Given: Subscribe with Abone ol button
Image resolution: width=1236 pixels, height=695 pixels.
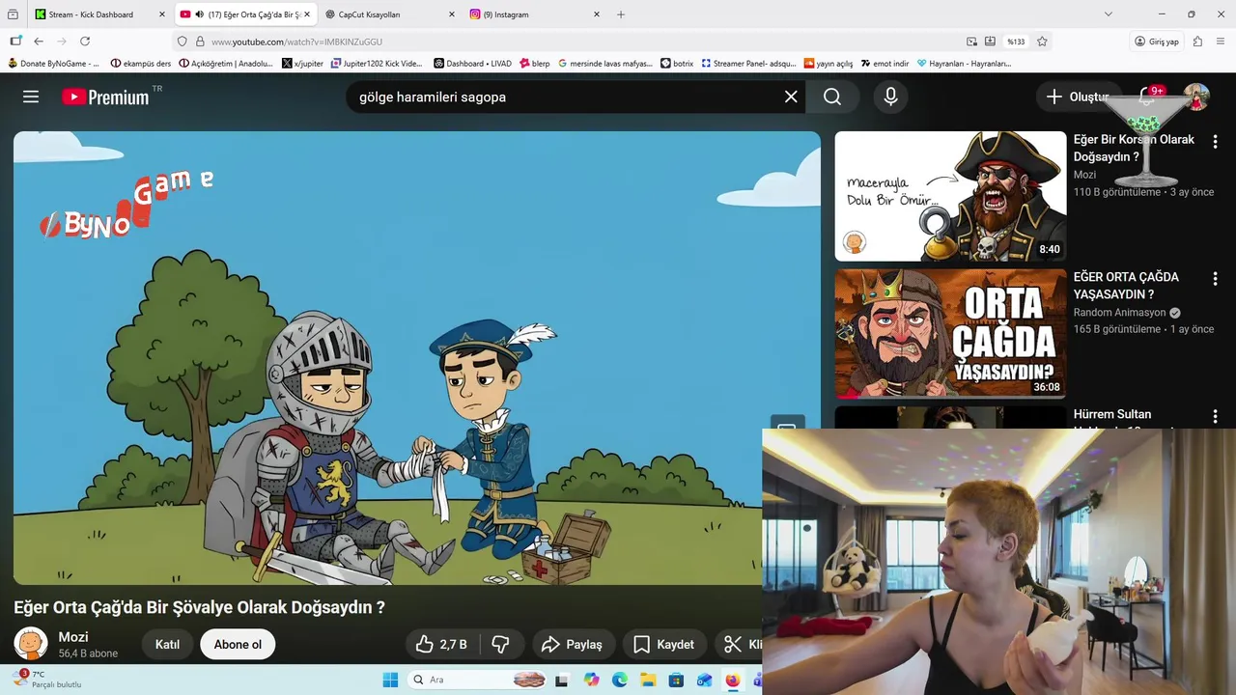Looking at the screenshot, I should 238,644.
